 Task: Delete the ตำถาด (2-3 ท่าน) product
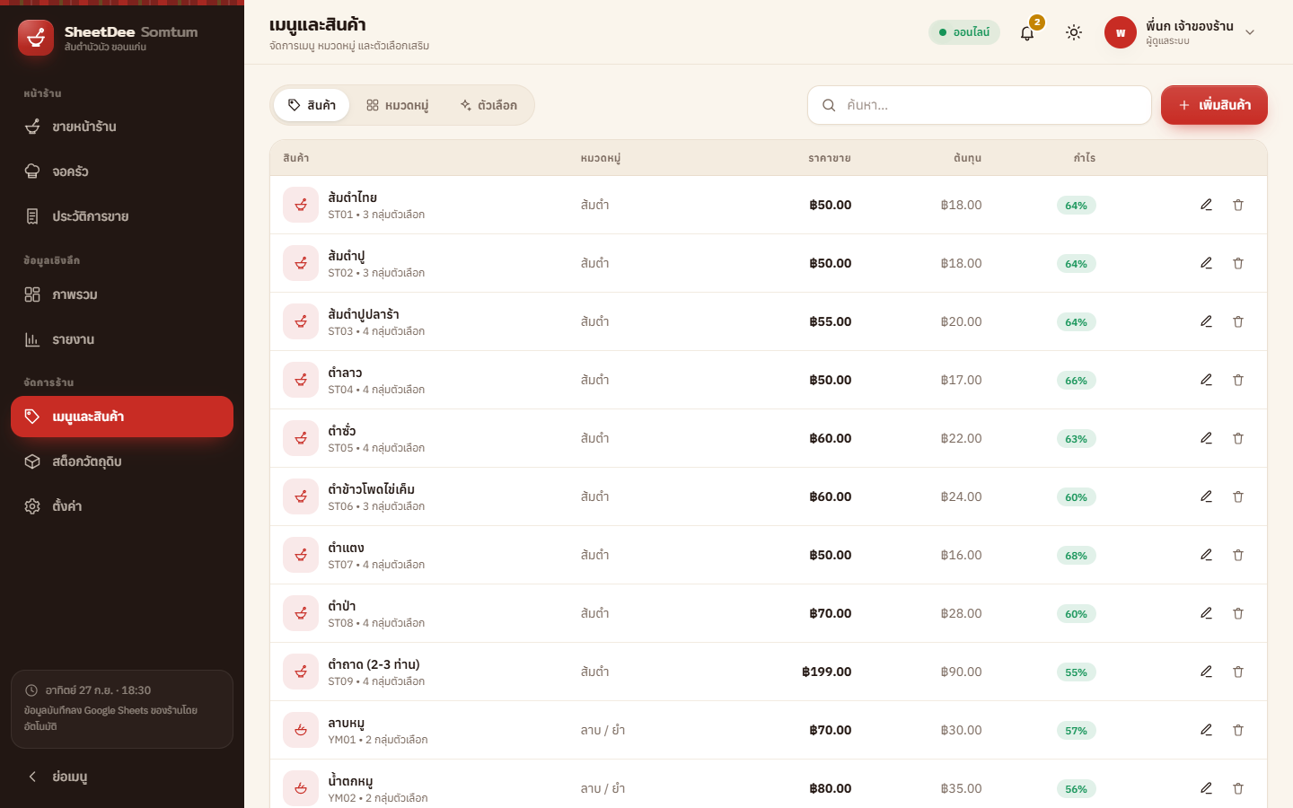coord(1238,672)
